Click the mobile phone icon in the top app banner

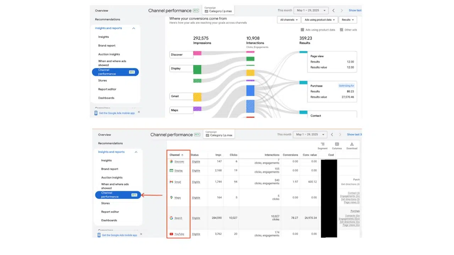pos(96,113)
